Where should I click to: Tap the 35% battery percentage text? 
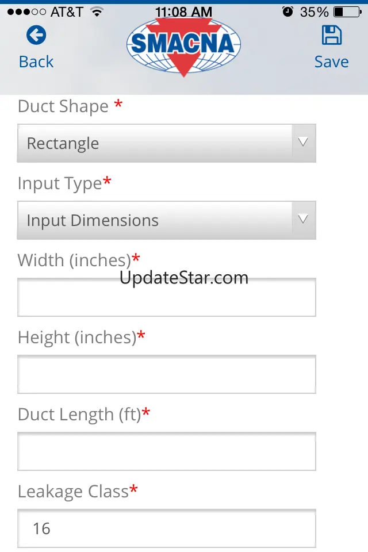pos(314,11)
